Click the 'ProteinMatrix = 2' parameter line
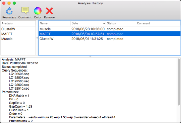This screenshot has height=123, width=181. [21, 121]
